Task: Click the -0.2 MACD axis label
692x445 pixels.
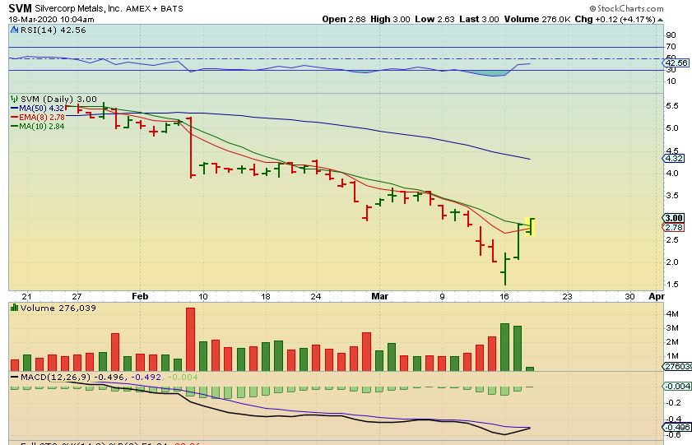Action: (671, 403)
